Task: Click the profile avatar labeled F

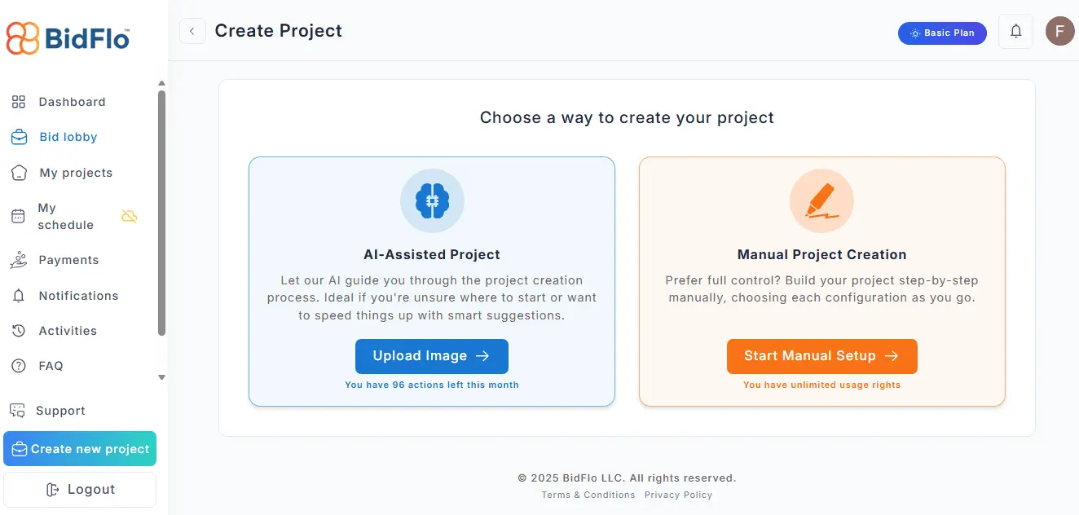Action: (x=1059, y=30)
